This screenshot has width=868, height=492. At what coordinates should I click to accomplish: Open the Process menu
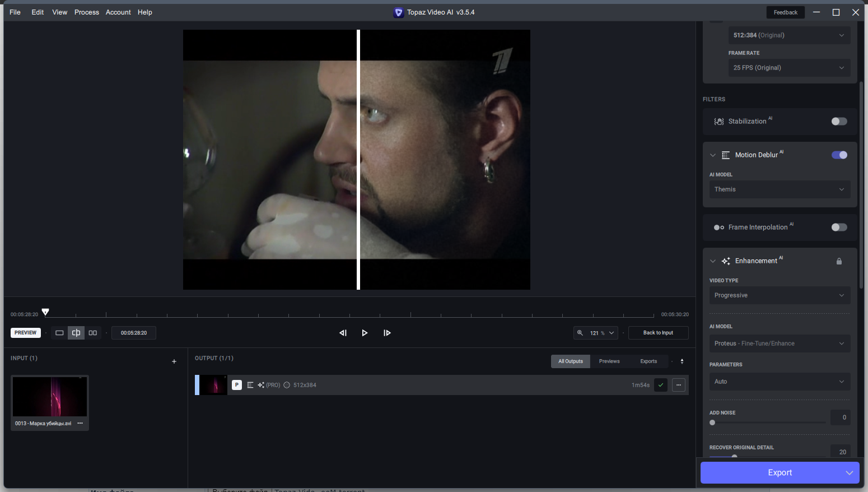(x=86, y=12)
